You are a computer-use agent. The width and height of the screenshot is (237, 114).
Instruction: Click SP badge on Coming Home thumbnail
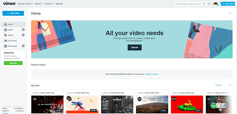(139, 99)
